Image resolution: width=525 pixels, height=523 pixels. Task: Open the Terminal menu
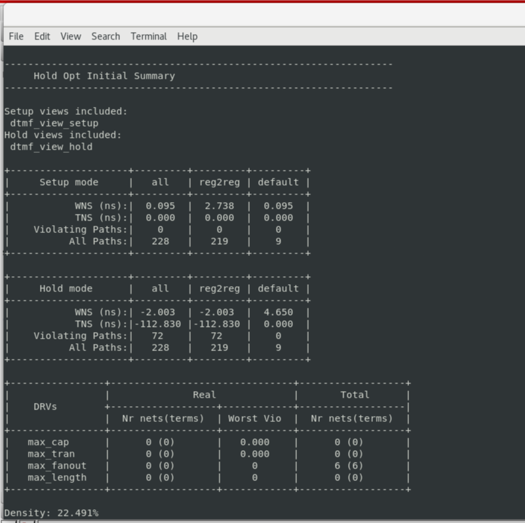[149, 36]
